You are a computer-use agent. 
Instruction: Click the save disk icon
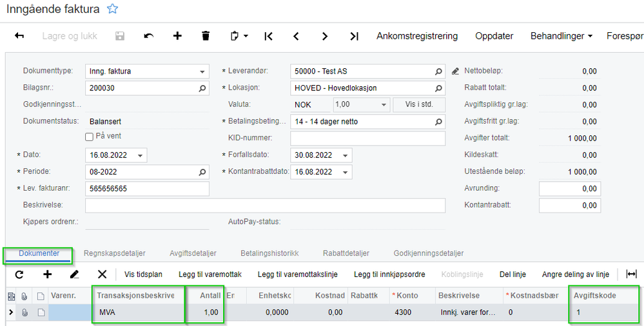click(x=120, y=36)
